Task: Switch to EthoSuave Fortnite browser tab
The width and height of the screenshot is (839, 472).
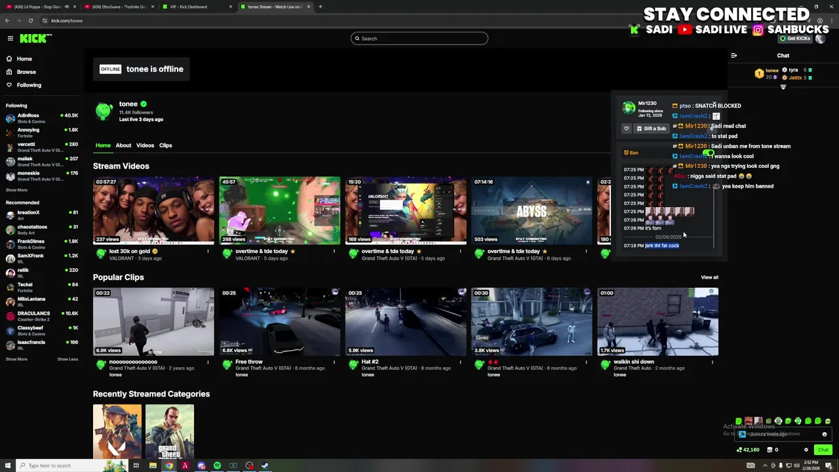Action: (x=119, y=7)
